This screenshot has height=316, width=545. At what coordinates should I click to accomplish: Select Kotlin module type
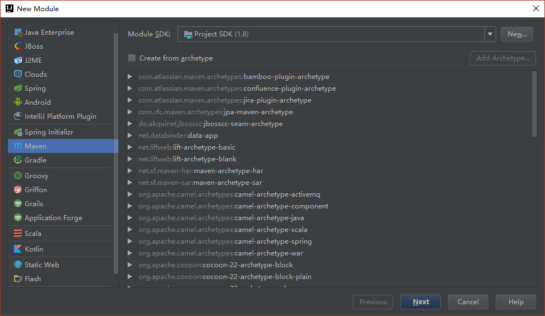[61, 249]
